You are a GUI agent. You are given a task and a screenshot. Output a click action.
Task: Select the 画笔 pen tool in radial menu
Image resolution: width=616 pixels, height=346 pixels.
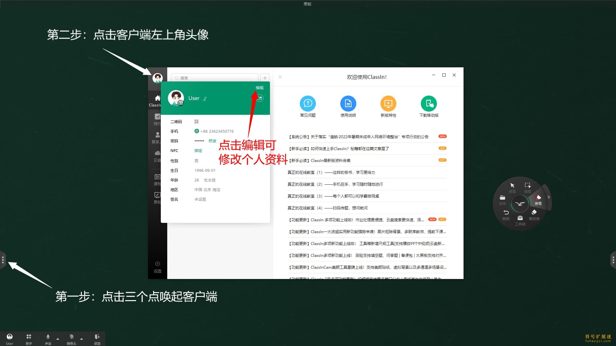[x=538, y=200]
